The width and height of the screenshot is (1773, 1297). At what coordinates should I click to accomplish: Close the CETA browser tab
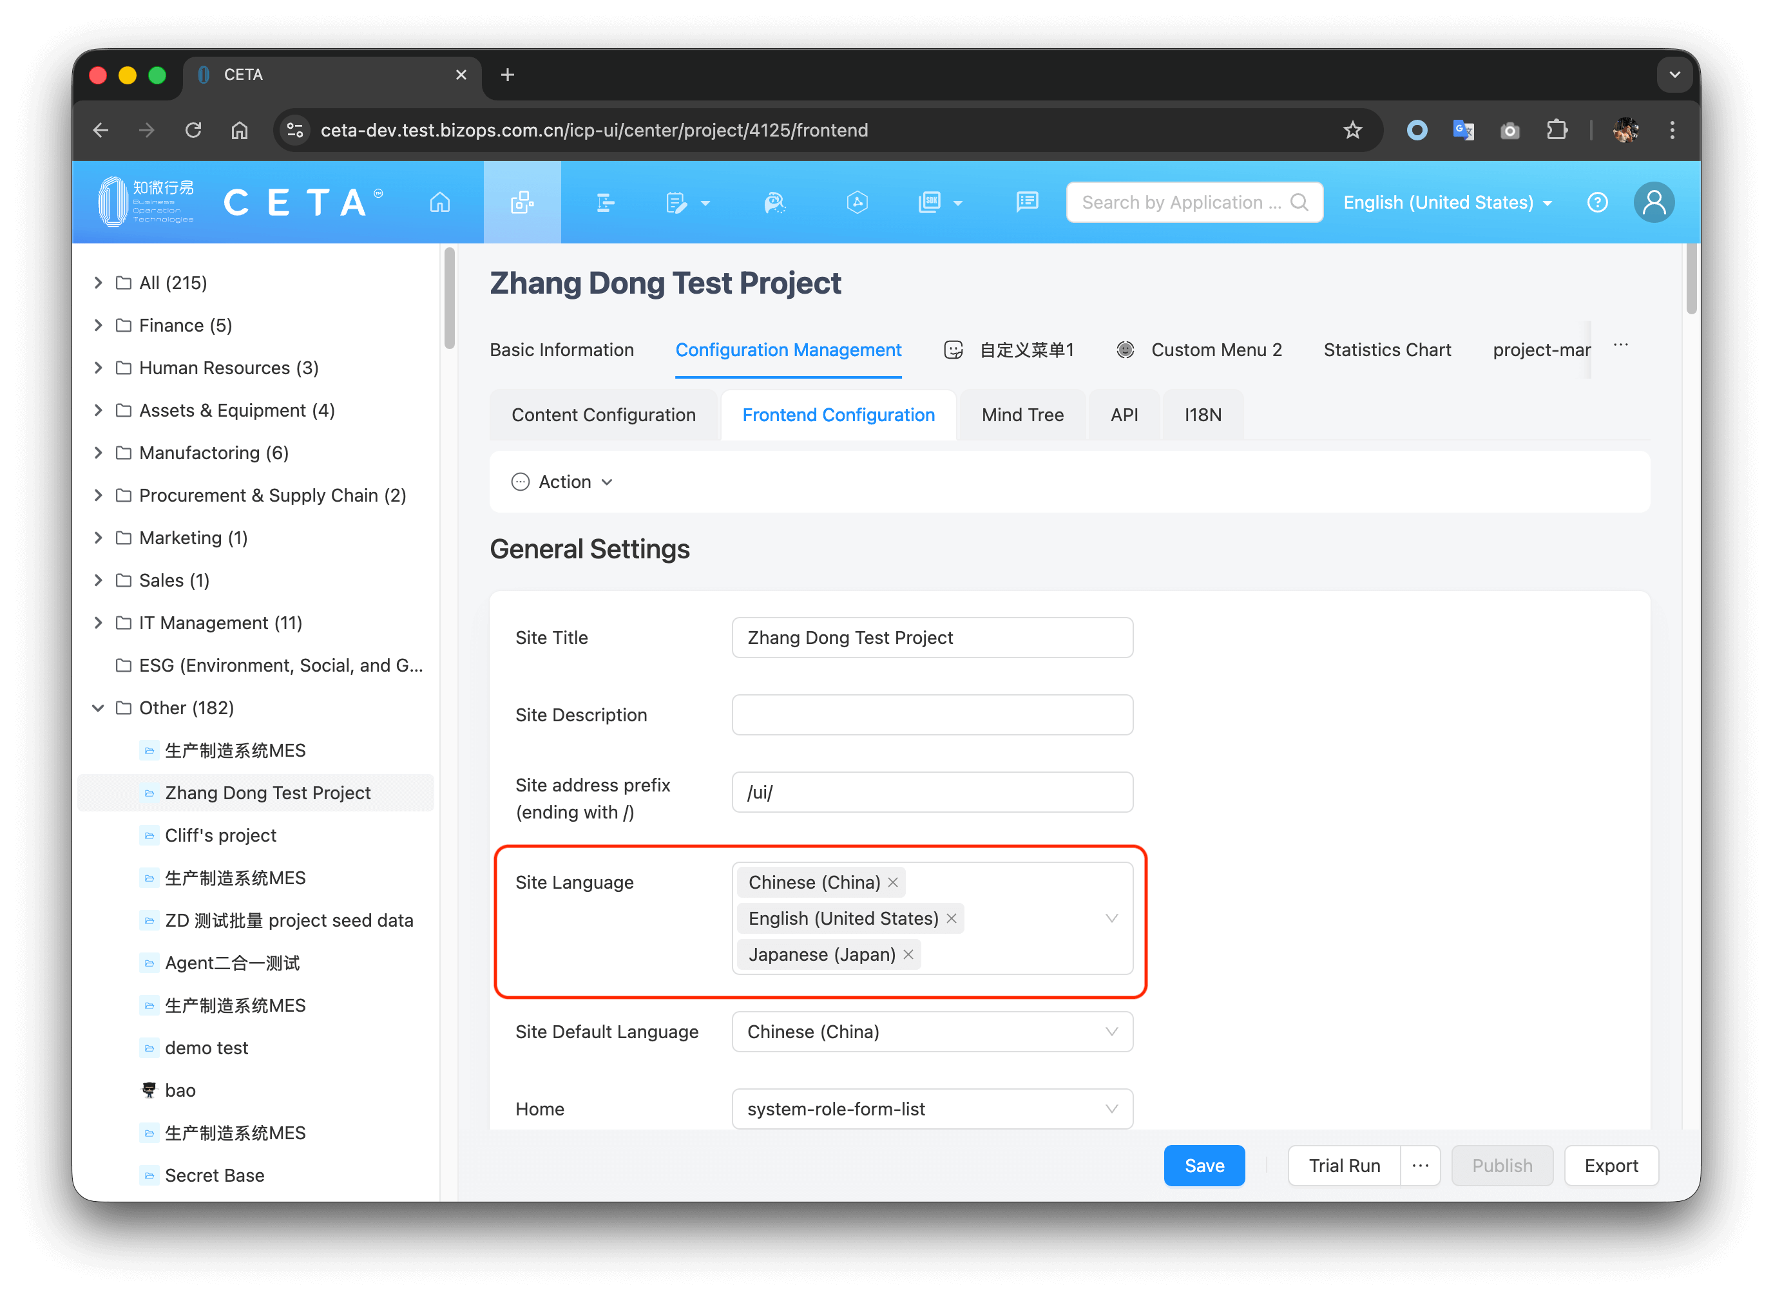click(461, 75)
